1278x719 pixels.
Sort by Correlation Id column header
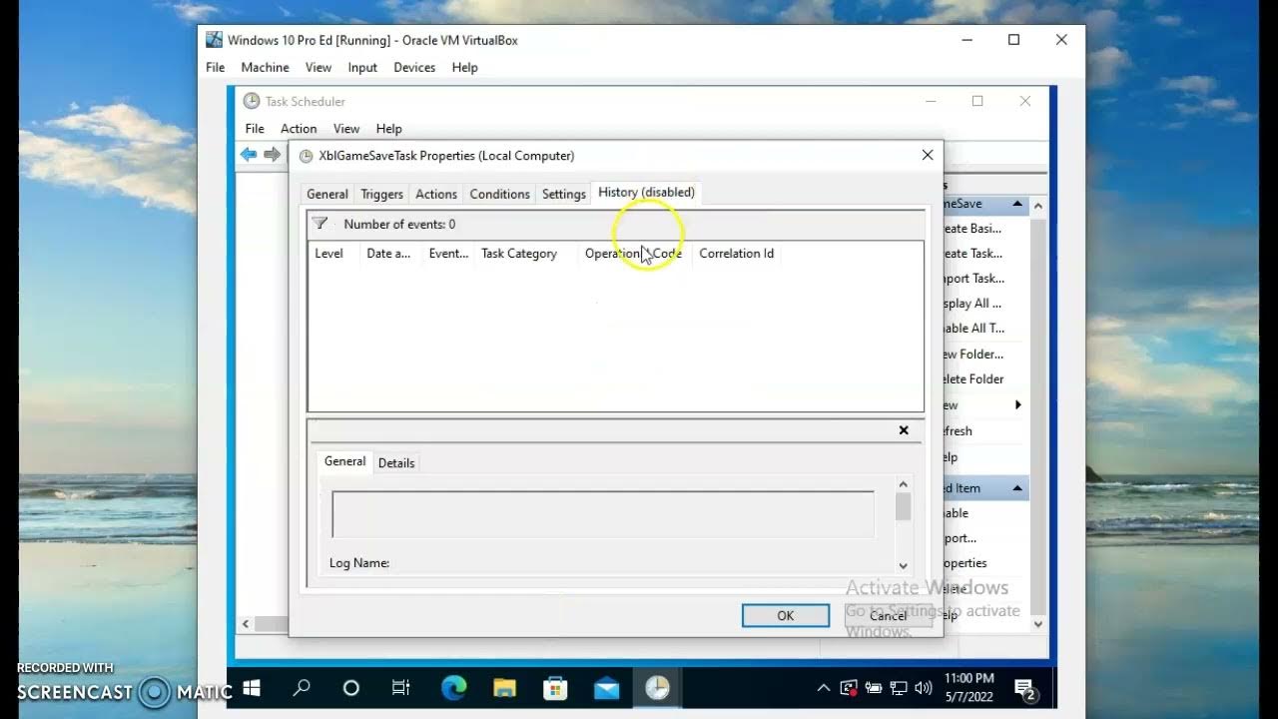tap(737, 253)
